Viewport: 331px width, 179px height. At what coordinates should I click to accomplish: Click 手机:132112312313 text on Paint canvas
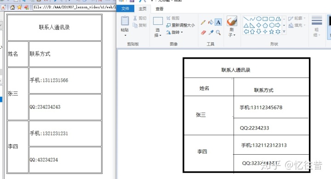point(264,145)
